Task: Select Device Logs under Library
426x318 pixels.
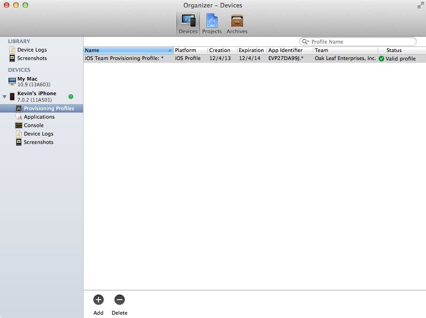Action: 32,50
